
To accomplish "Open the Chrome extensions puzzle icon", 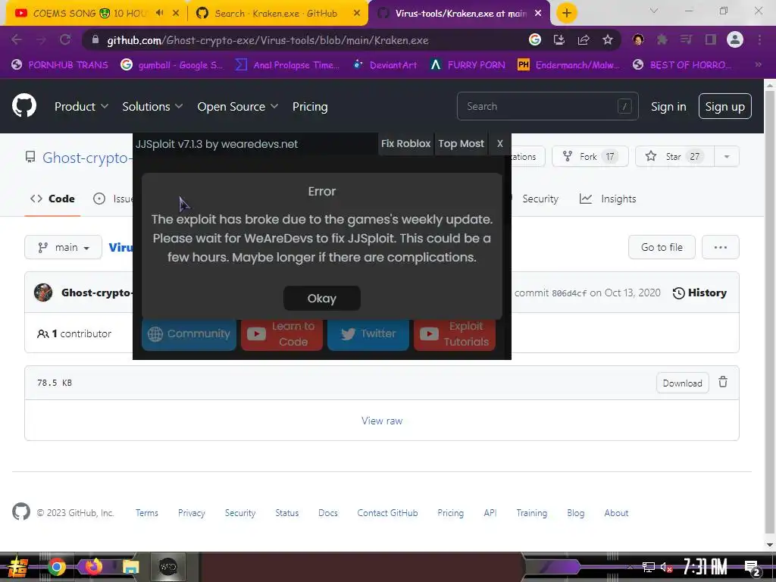I will click(662, 39).
